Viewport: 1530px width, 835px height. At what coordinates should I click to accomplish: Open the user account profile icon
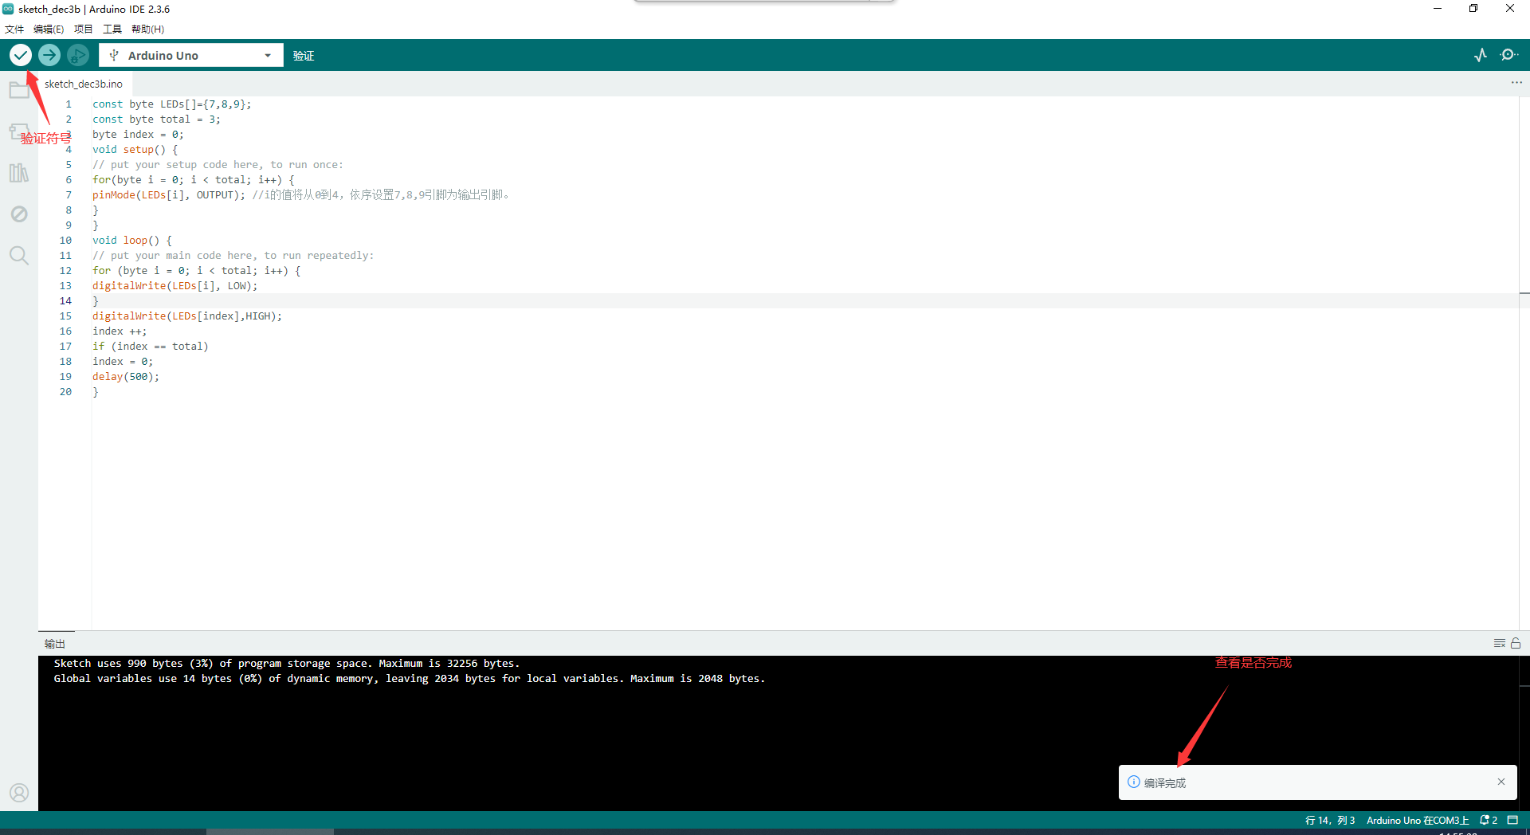(19, 793)
